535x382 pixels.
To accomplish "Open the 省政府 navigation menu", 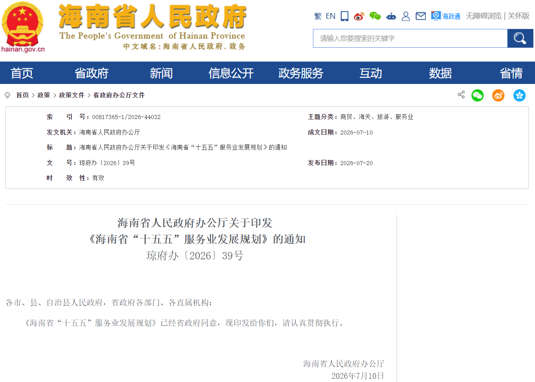I will point(91,73).
